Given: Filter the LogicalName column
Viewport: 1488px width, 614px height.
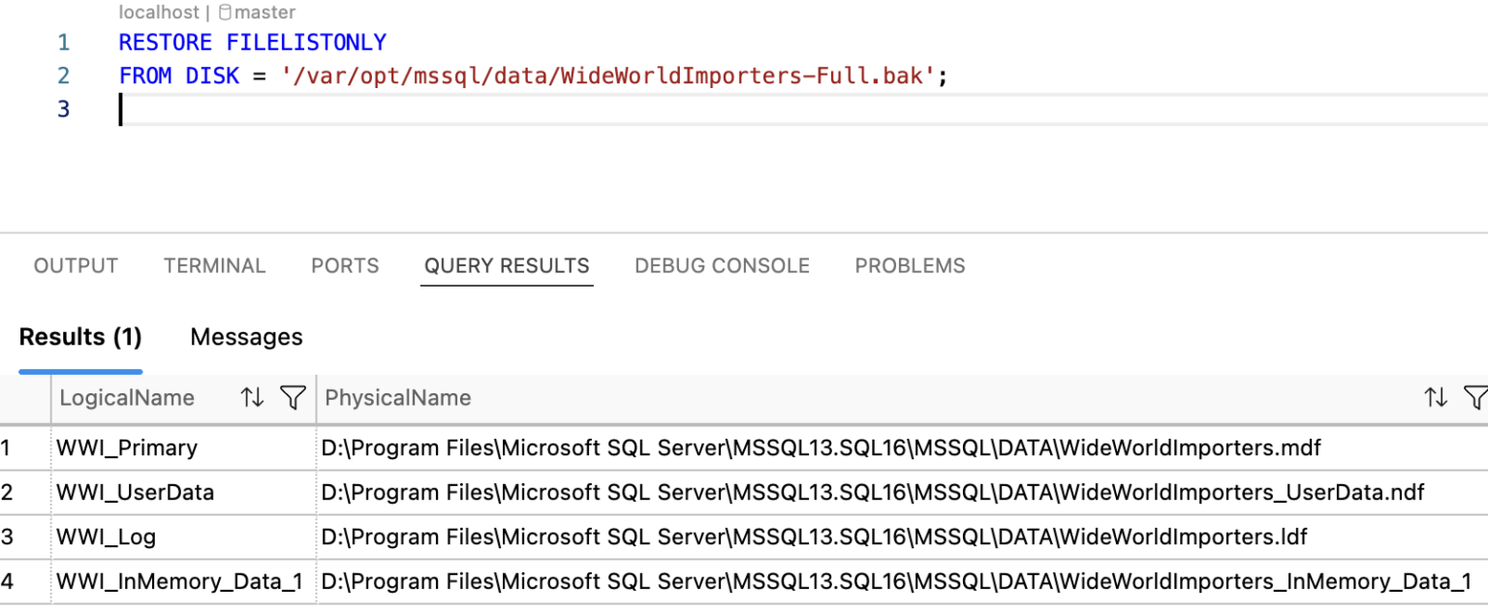Looking at the screenshot, I should [x=293, y=397].
